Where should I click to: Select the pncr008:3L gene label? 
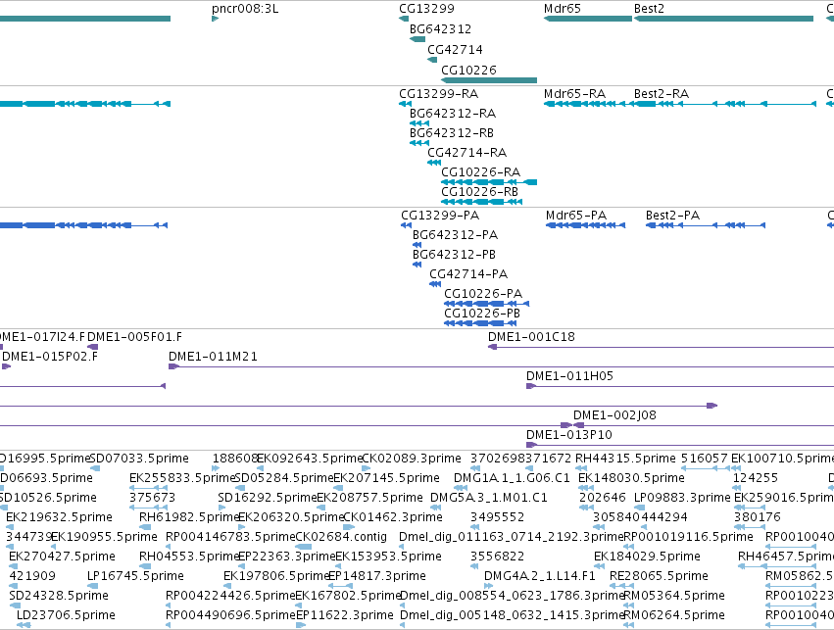point(245,9)
